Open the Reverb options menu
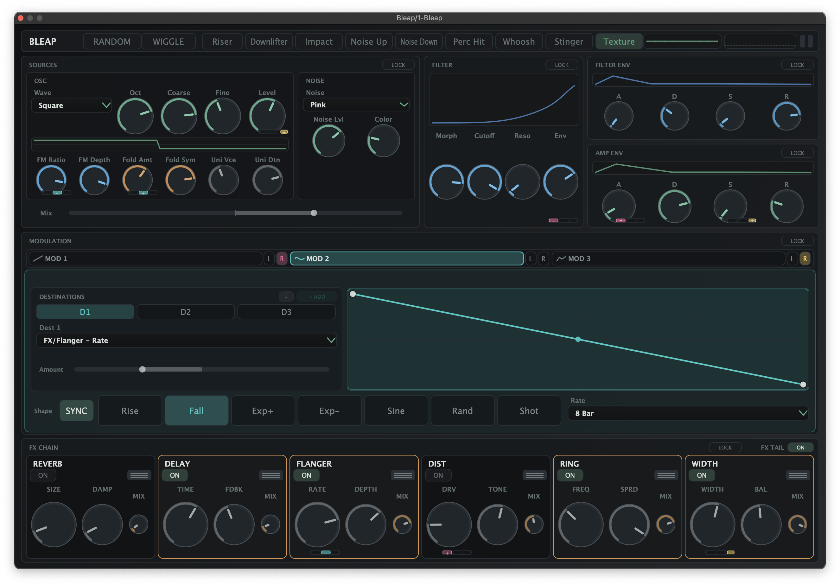This screenshot has width=840, height=586. pos(138,475)
